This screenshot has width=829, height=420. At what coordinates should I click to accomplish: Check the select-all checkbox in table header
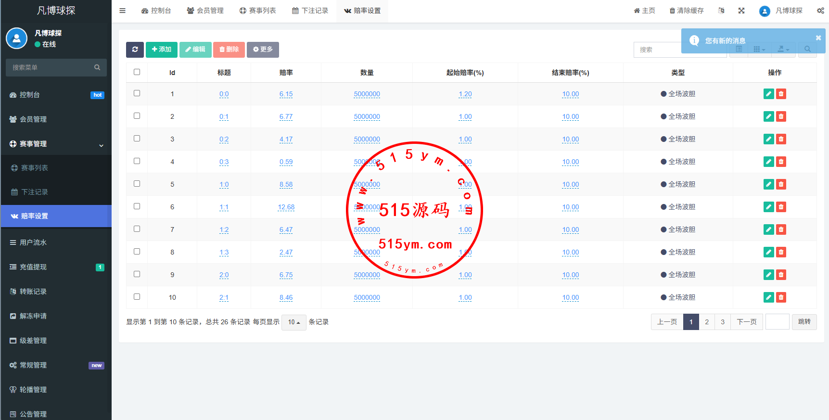click(137, 72)
